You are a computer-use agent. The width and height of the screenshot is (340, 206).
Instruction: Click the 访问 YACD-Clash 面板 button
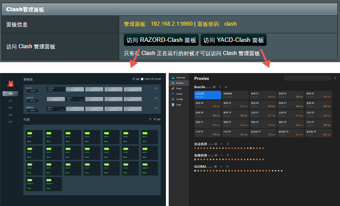point(233,40)
